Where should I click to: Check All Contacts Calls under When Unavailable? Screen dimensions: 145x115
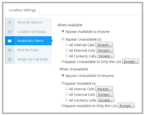click(67, 100)
